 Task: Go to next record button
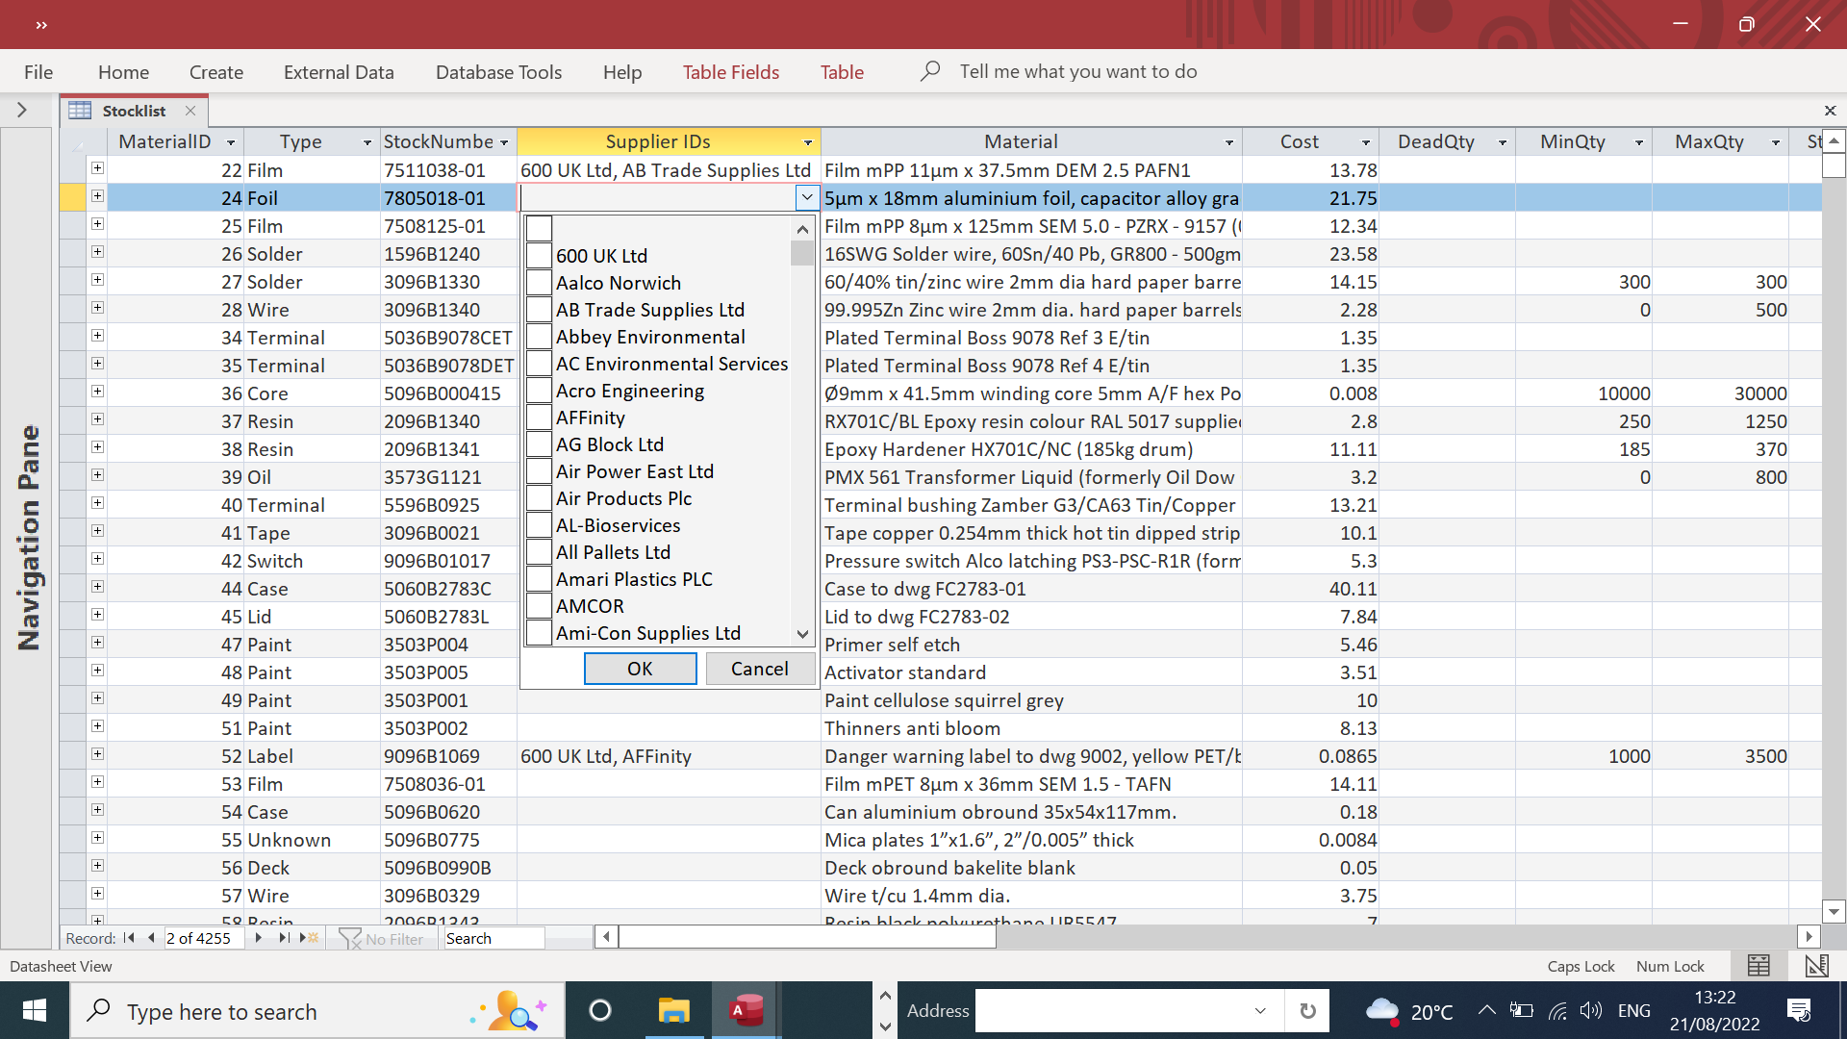[x=258, y=938]
